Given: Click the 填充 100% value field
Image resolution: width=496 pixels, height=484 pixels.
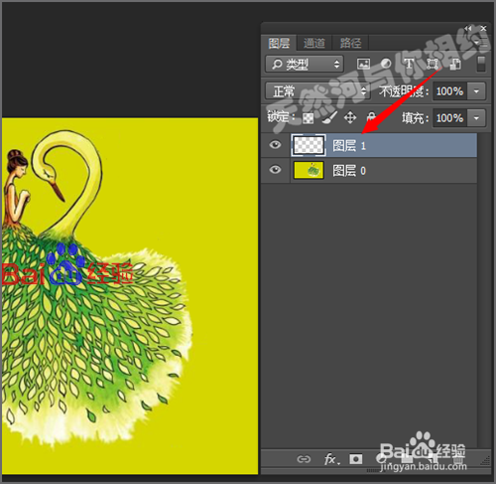Looking at the screenshot, I should tap(449, 118).
